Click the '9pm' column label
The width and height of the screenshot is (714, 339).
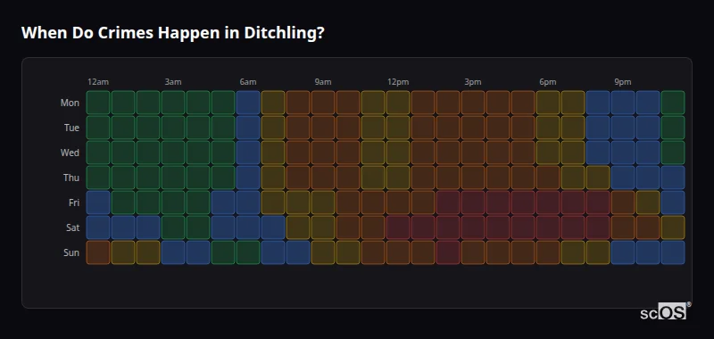[x=623, y=82]
